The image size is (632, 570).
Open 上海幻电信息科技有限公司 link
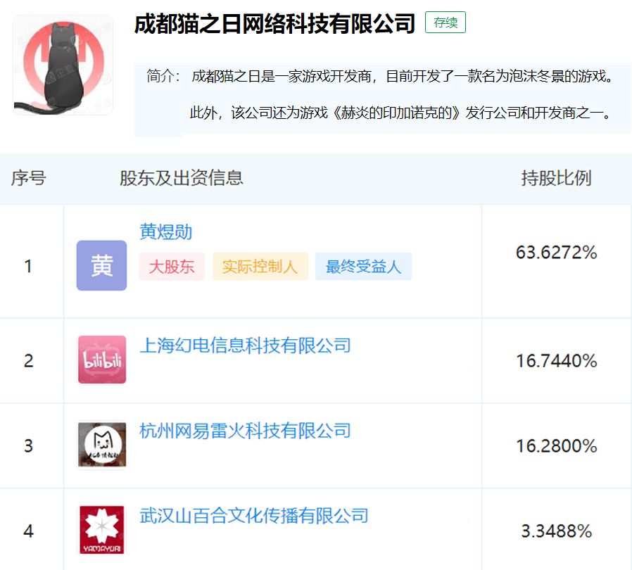tap(245, 346)
